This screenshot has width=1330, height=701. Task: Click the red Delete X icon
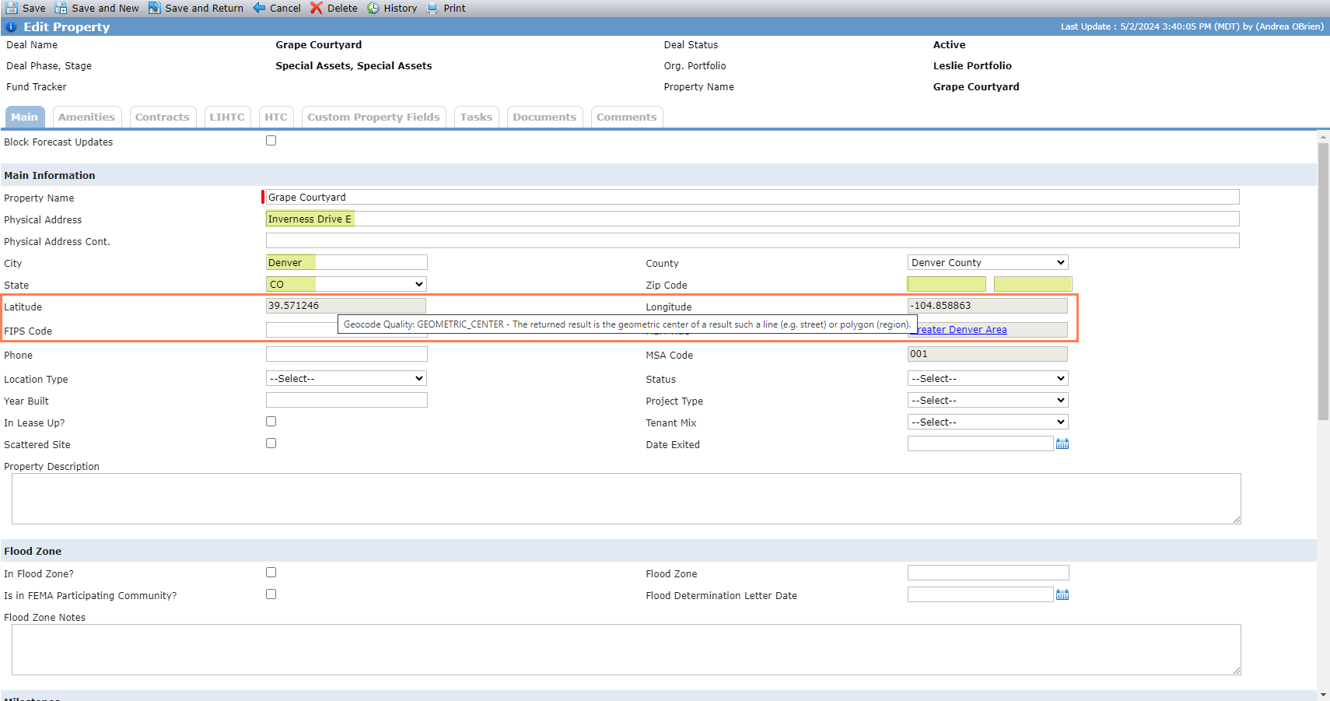(x=317, y=8)
